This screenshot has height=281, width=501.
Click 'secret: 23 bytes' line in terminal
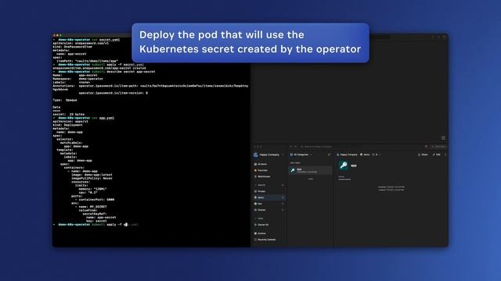(x=69, y=114)
